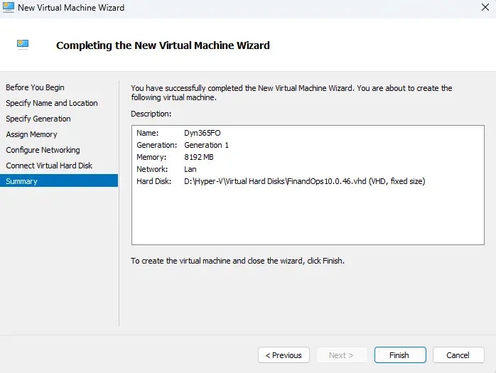496x373 pixels.
Task: Jump to the Assign Memory step
Action: (x=31, y=134)
